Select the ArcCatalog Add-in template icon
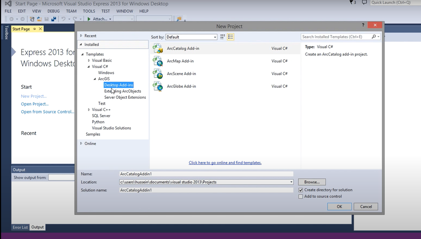 click(x=158, y=48)
